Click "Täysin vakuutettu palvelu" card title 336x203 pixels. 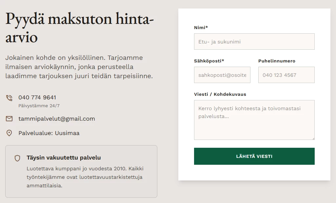64,158
